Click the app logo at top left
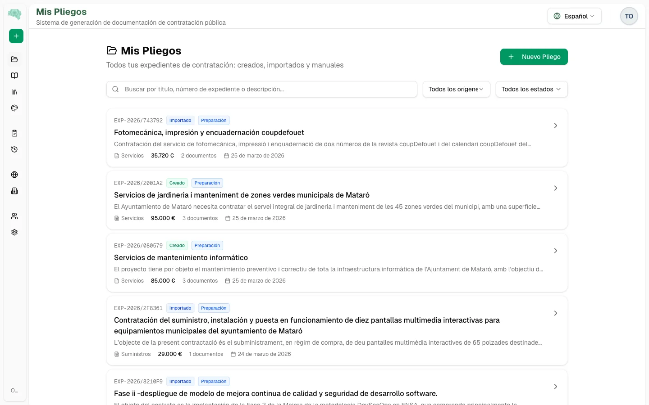The height and width of the screenshot is (405, 649). 15,14
